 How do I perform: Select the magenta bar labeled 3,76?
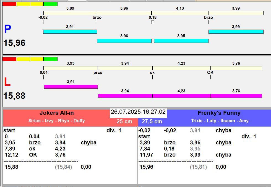tap(236, 96)
